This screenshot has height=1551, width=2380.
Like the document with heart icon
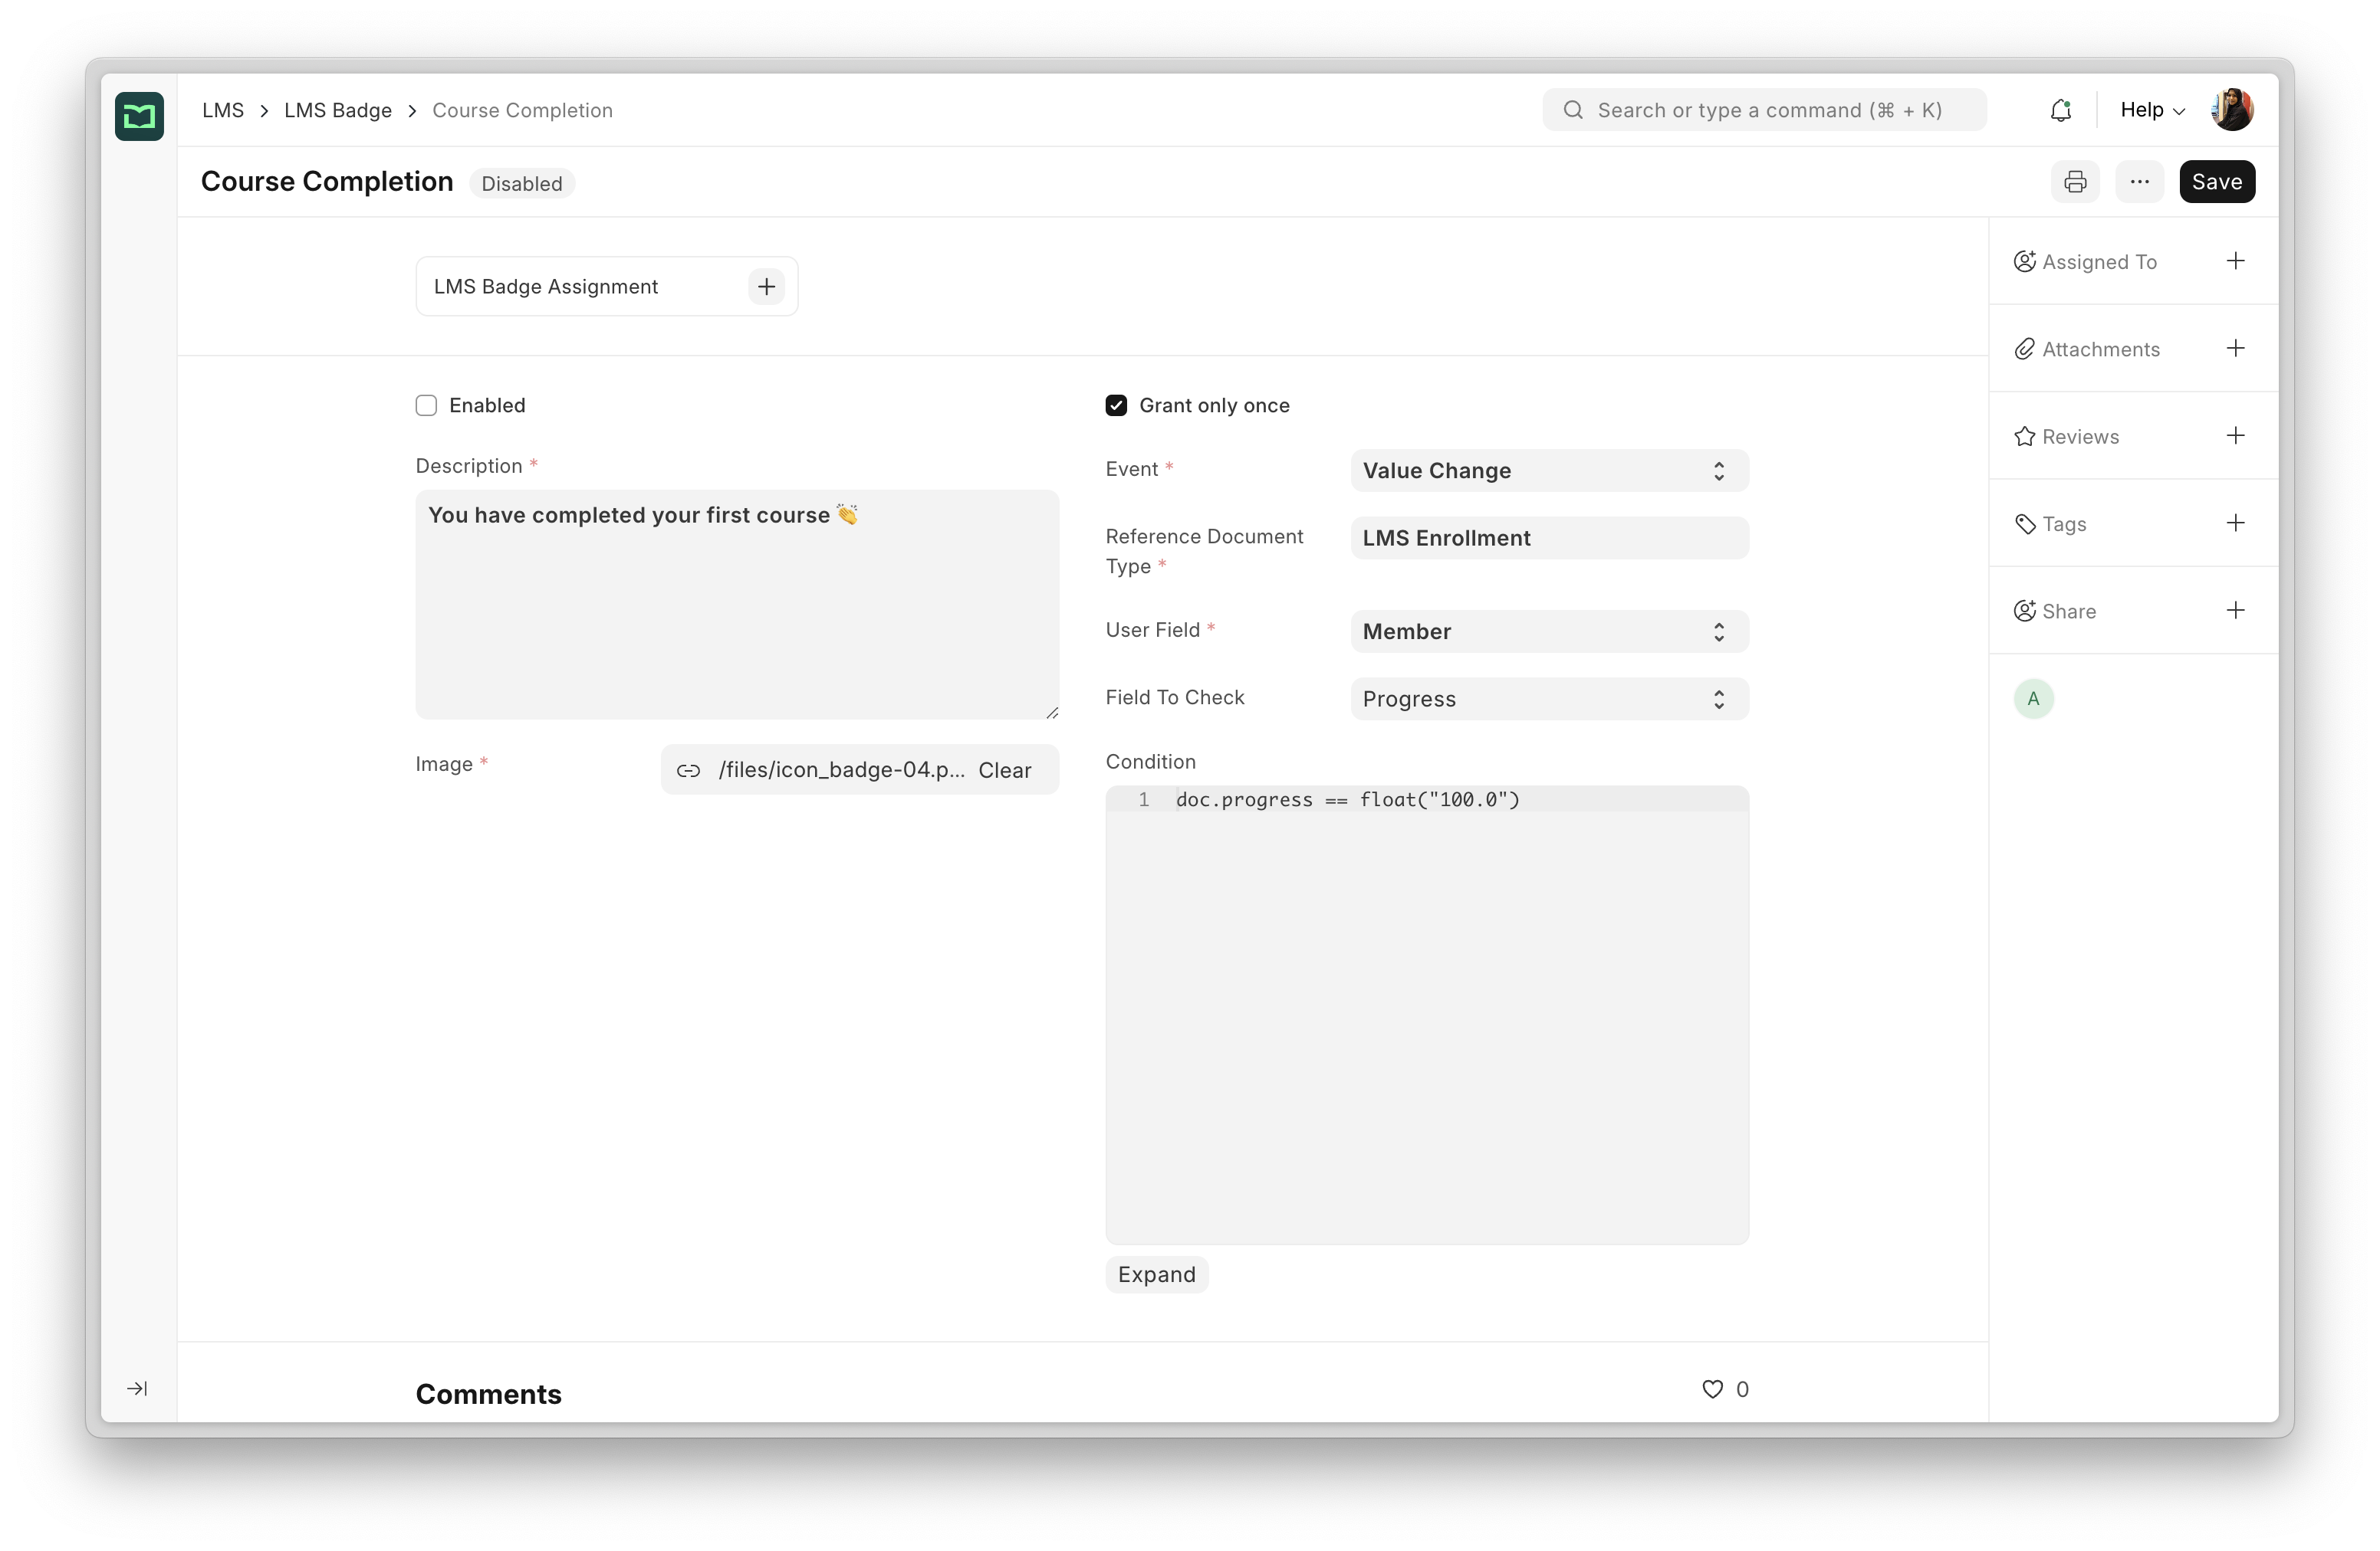coord(1712,1389)
